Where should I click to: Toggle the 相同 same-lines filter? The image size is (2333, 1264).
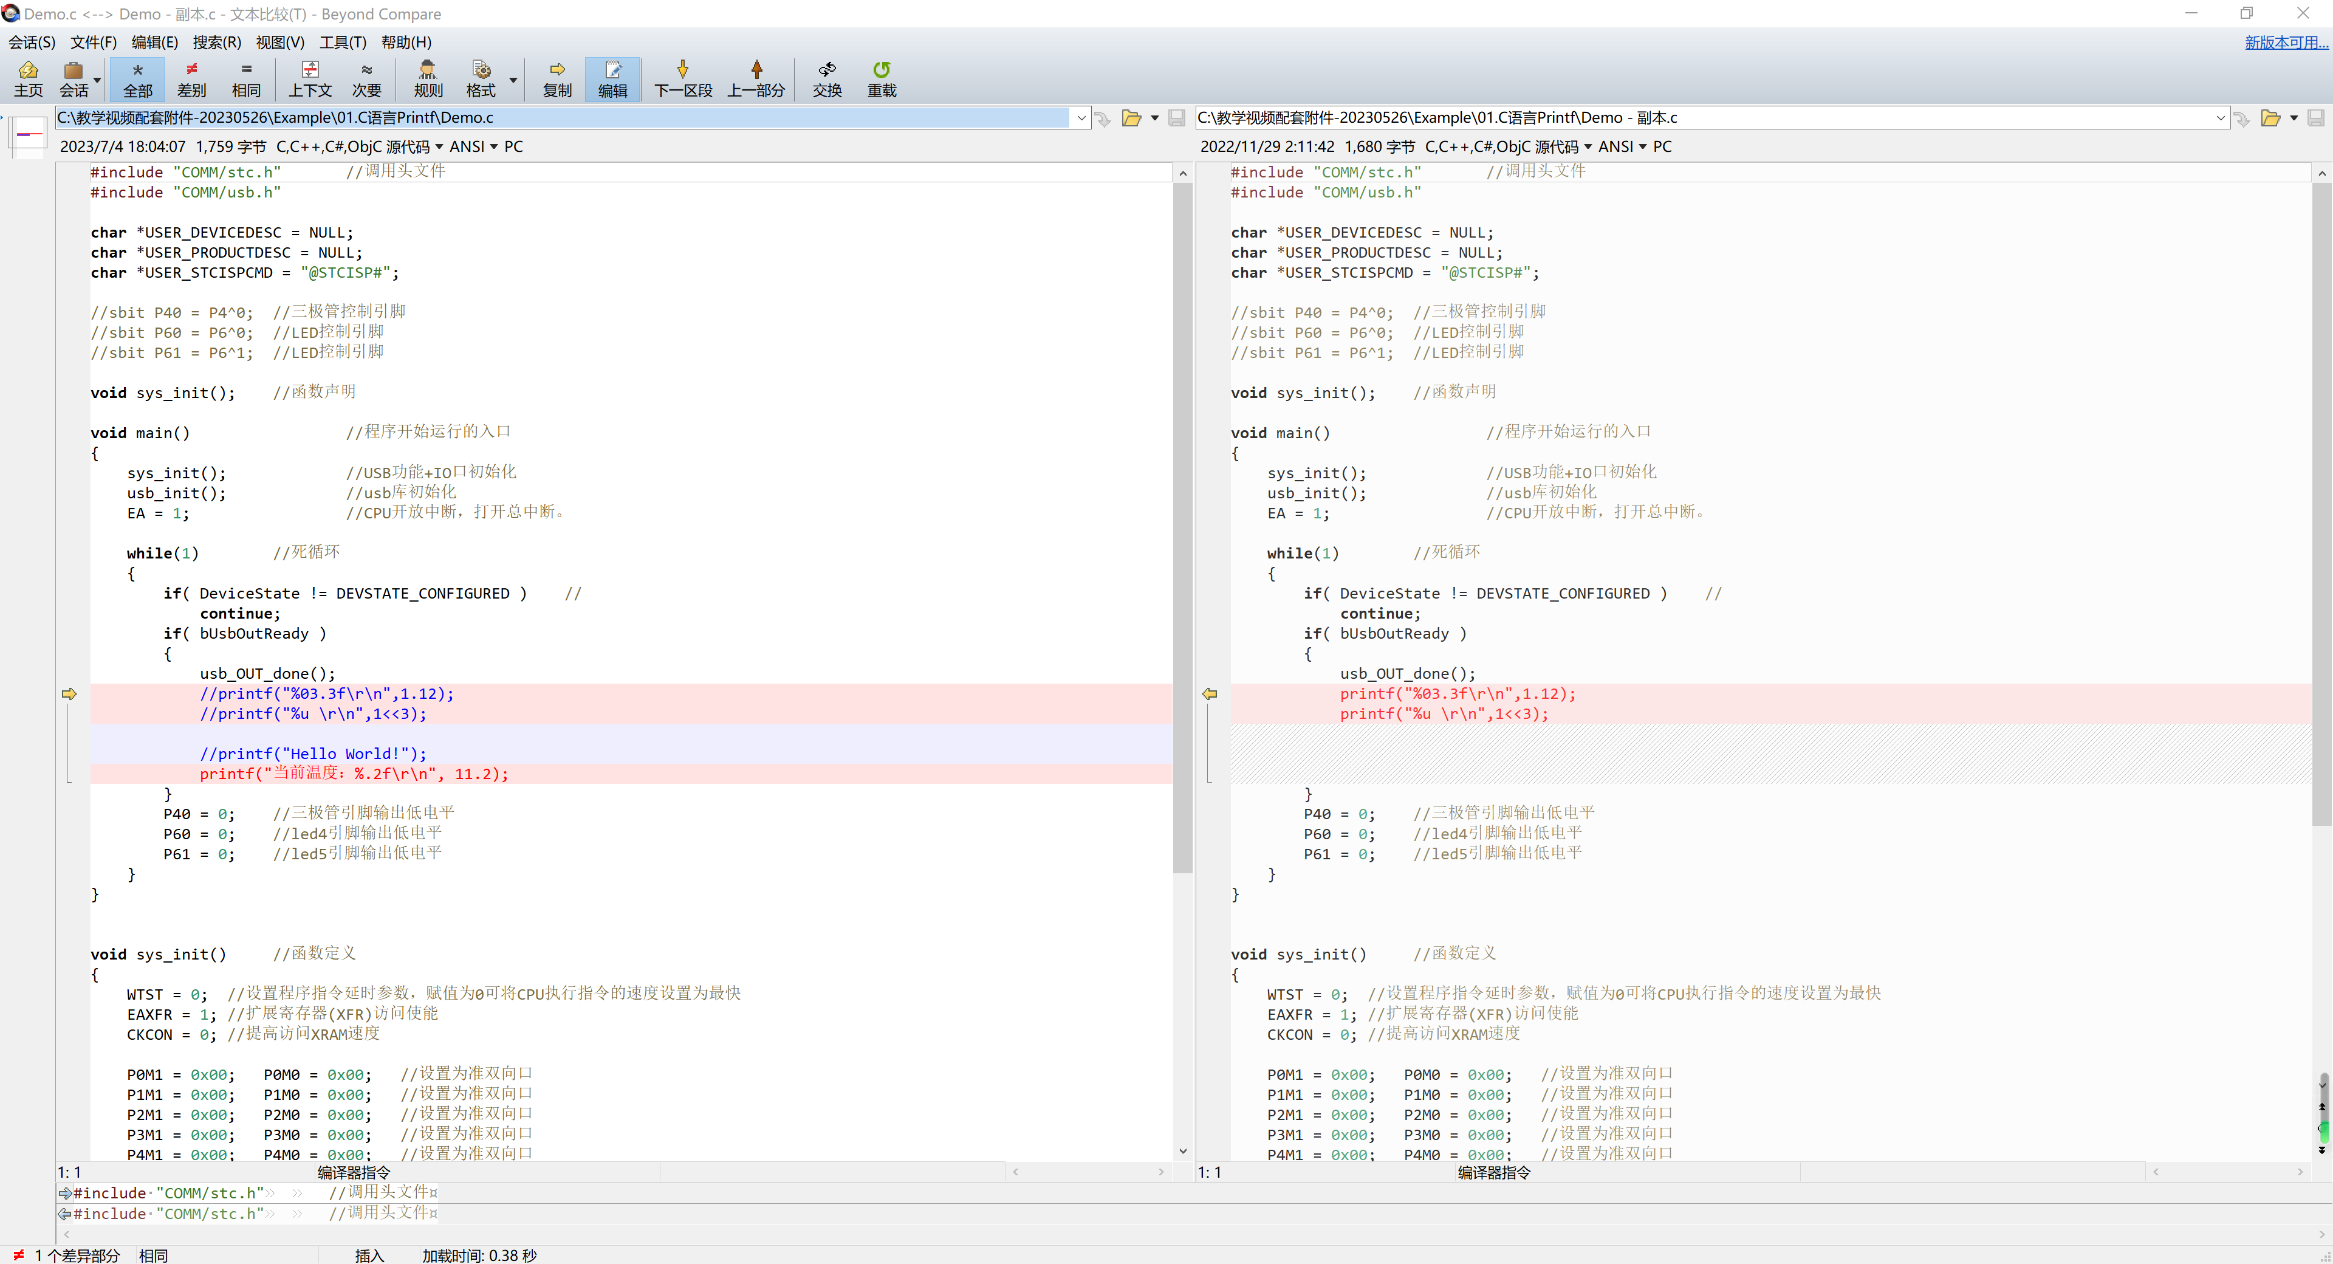(x=245, y=79)
